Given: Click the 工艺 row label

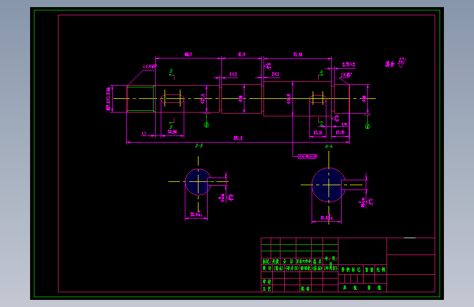Looking at the screenshot, I should (x=267, y=288).
